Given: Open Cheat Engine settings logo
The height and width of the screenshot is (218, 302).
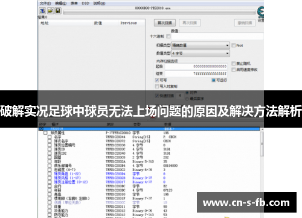Looking at the screenshot, I should click(x=261, y=12).
